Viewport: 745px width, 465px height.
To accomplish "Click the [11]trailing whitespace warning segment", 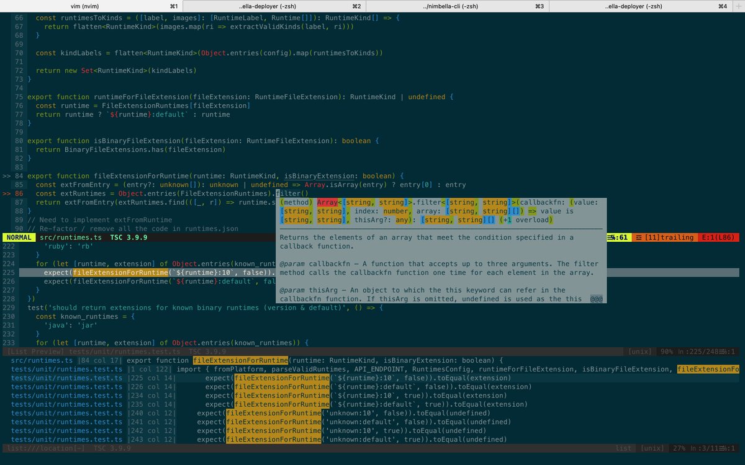I will [x=666, y=237].
